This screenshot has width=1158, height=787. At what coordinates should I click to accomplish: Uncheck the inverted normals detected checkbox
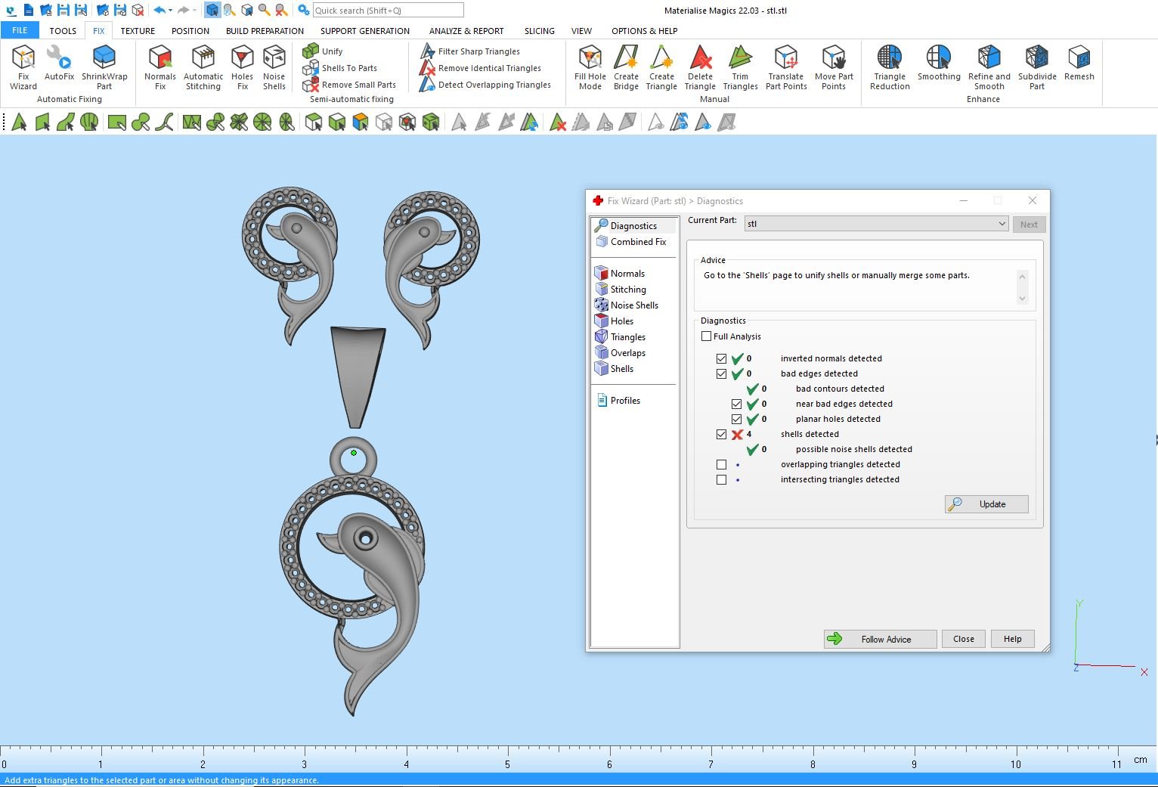[721, 359]
